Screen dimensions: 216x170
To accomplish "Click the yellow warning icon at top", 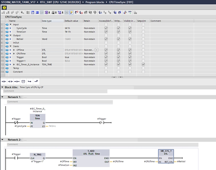I will coord(4,7).
